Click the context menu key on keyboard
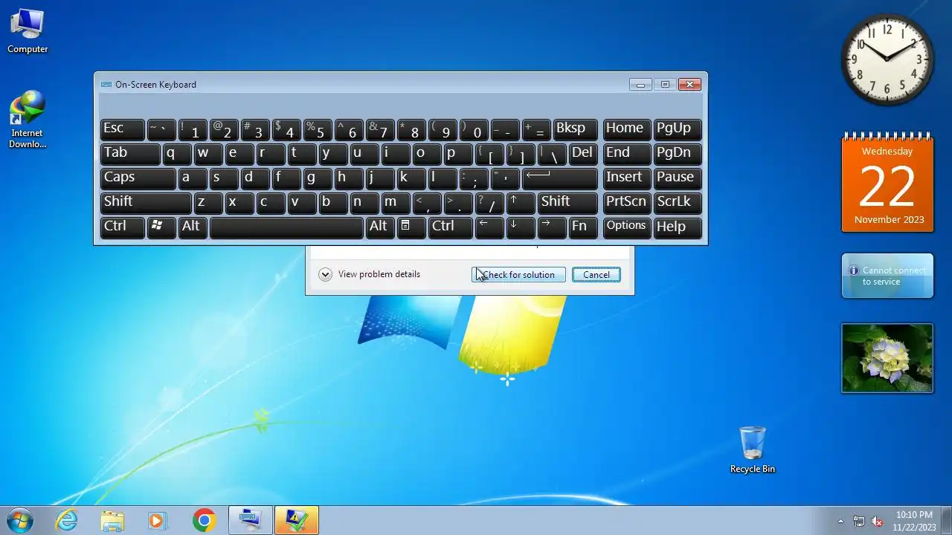 pyautogui.click(x=411, y=227)
